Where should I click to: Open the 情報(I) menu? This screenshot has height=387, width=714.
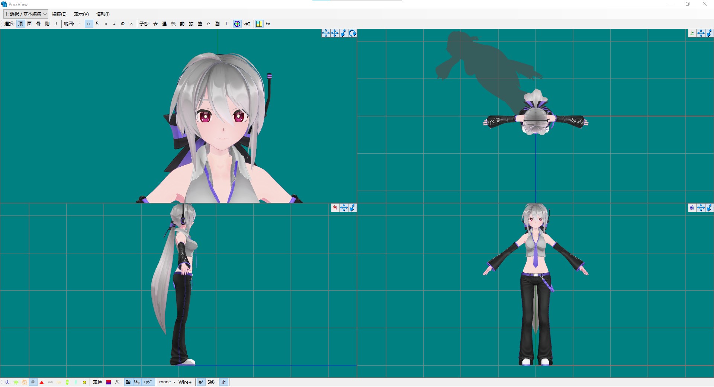pyautogui.click(x=103, y=14)
